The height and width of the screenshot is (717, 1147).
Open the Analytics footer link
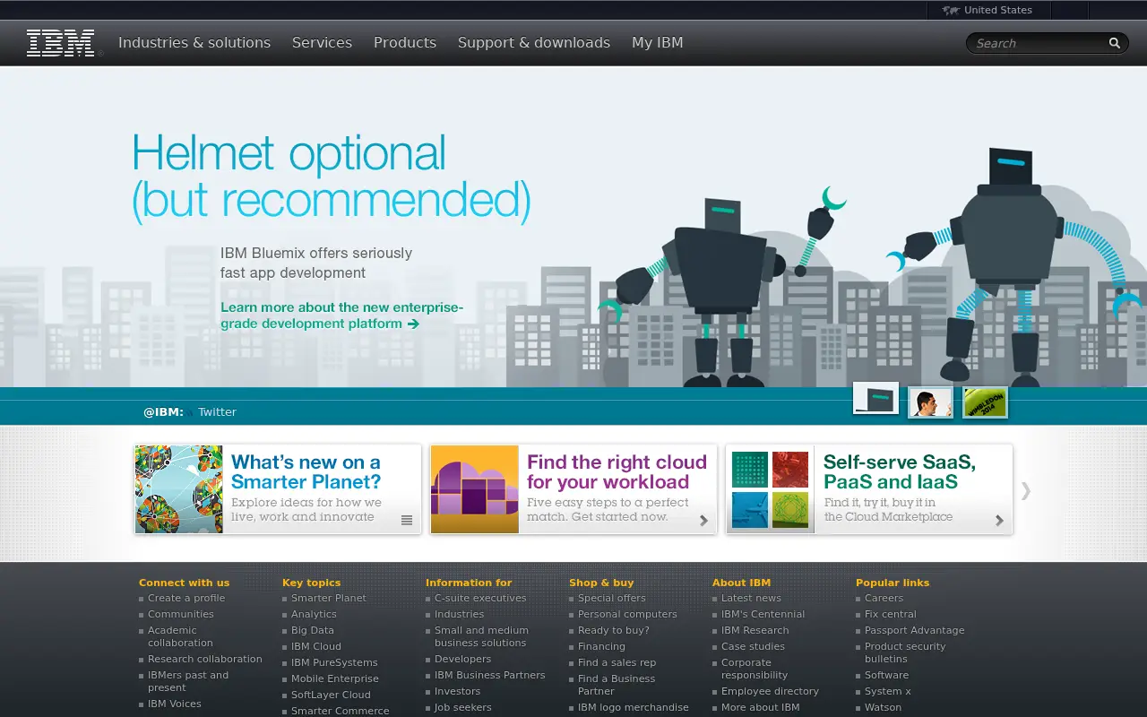[314, 615]
